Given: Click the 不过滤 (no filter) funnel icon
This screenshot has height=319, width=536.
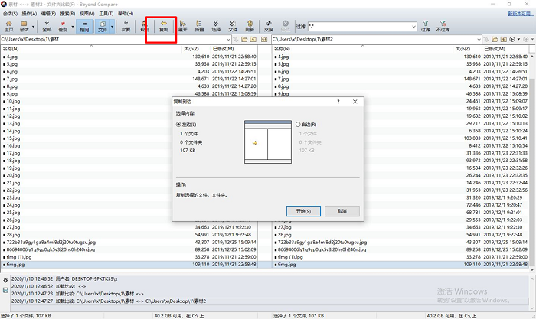Looking at the screenshot, I should [443, 26].
